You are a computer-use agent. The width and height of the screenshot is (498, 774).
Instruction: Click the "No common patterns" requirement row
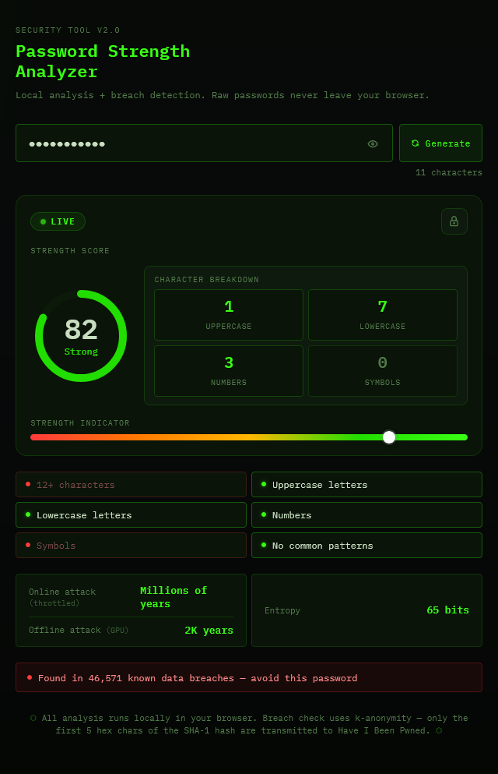coord(366,546)
